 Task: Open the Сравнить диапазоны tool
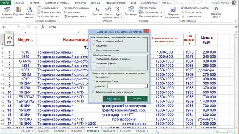click(7, 12)
